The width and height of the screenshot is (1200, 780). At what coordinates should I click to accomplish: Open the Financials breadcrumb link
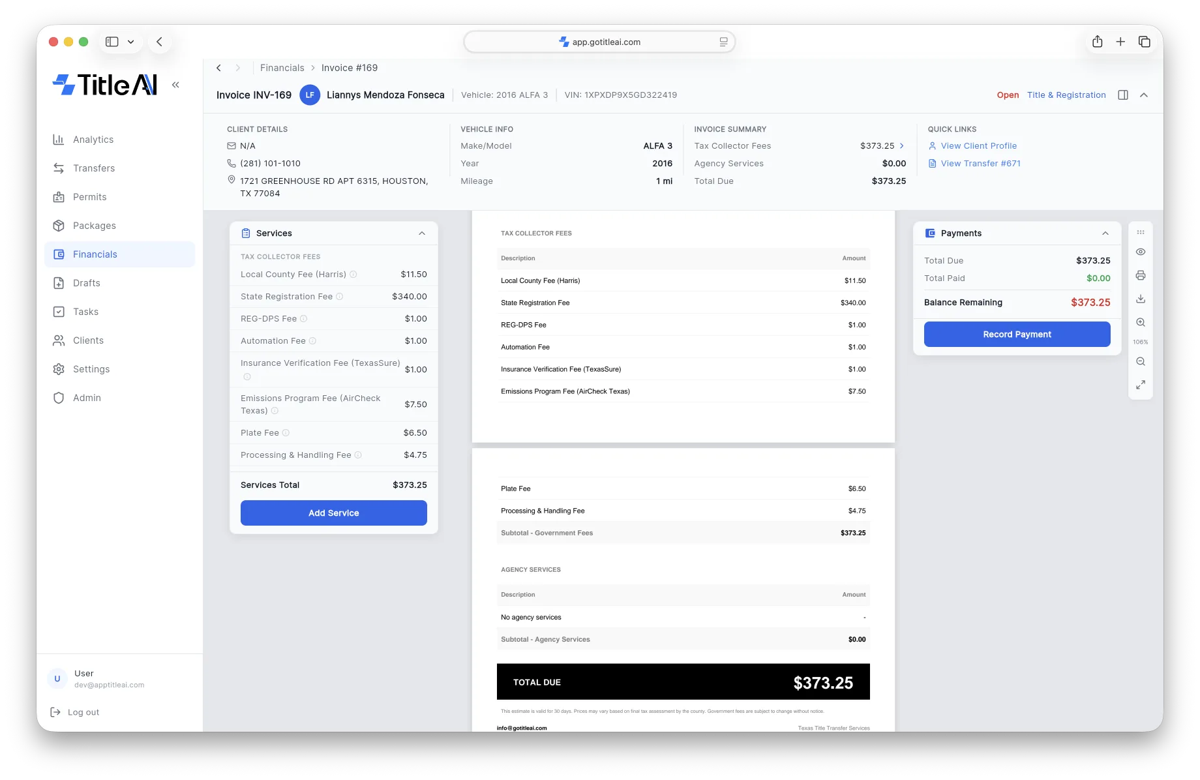282,68
